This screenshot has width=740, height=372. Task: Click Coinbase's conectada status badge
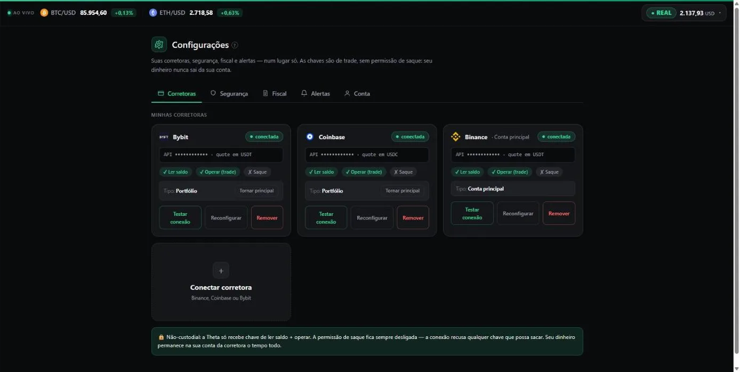[x=411, y=137]
